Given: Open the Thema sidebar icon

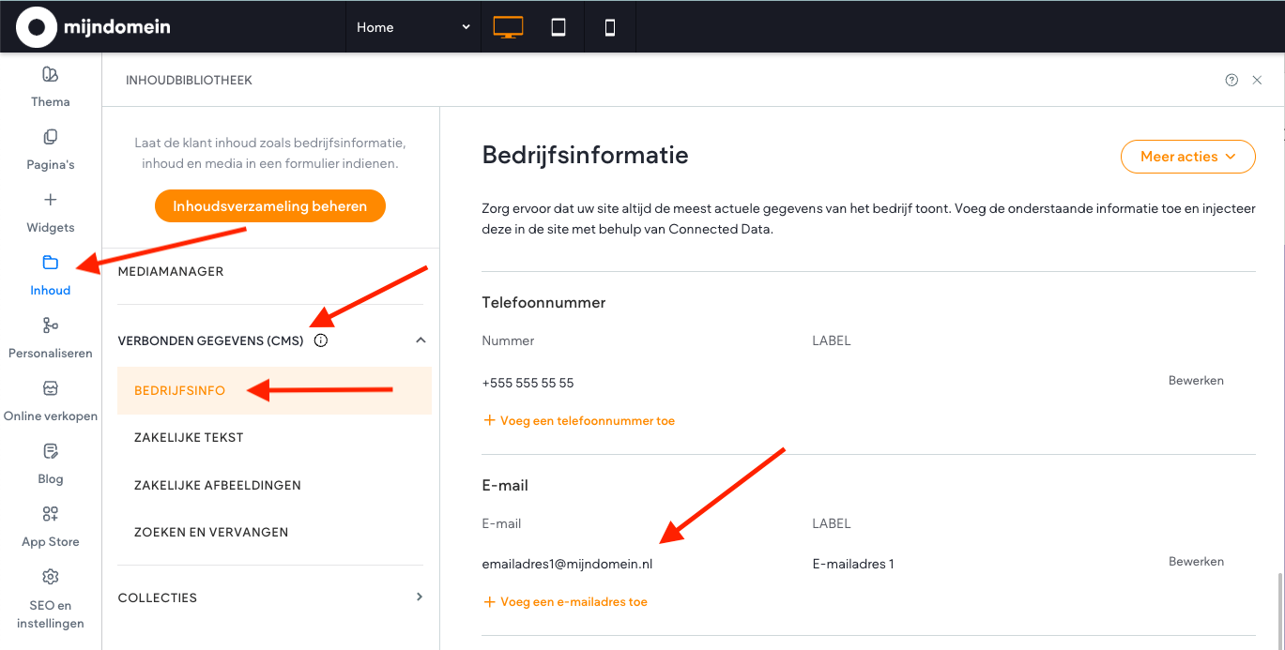Looking at the screenshot, I should click(x=51, y=75).
